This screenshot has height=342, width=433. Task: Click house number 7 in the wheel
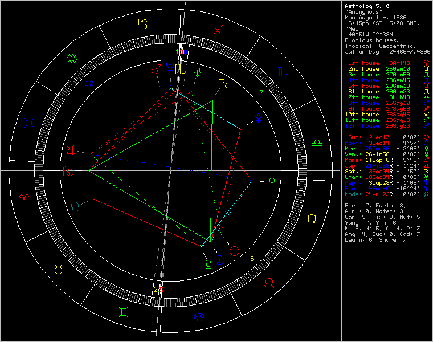[x=262, y=93]
